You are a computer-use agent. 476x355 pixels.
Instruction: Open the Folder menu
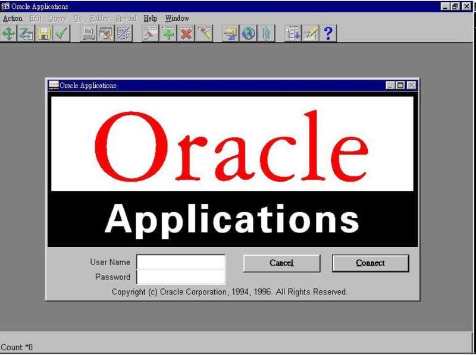[x=99, y=18]
